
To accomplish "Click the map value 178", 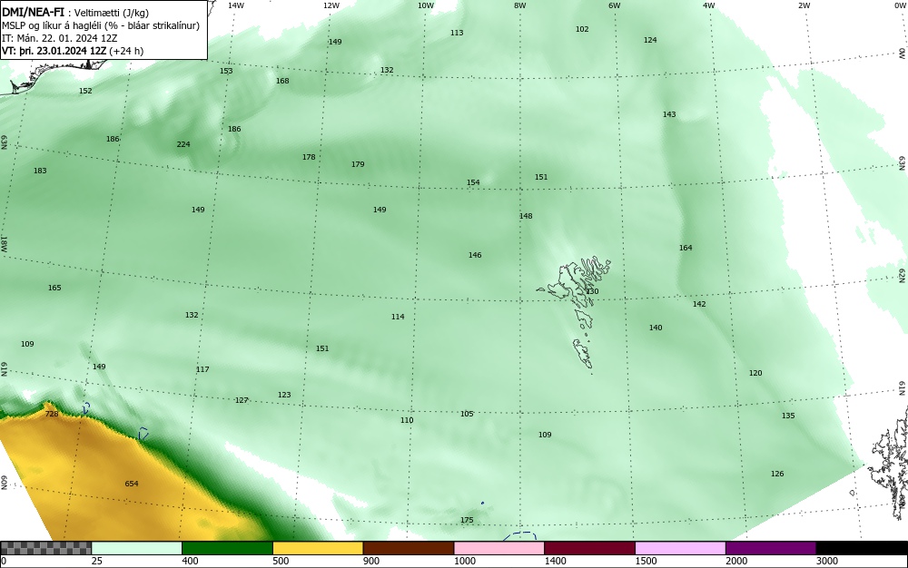I will (x=309, y=157).
